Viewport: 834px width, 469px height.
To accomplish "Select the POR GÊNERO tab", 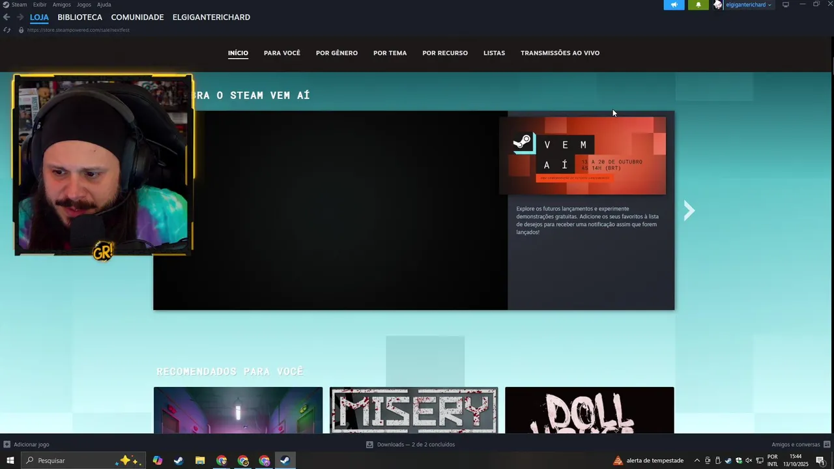I will [337, 53].
